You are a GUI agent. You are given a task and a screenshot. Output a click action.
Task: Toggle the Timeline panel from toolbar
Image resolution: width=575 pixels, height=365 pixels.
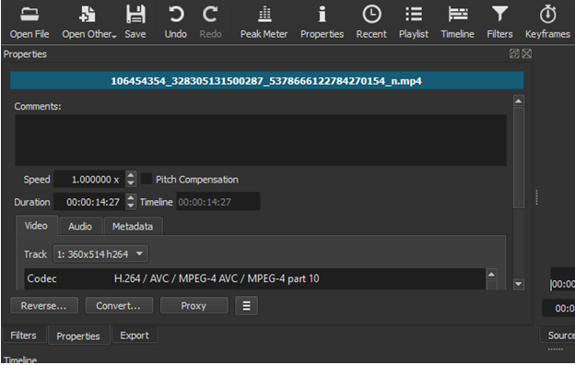[458, 22]
